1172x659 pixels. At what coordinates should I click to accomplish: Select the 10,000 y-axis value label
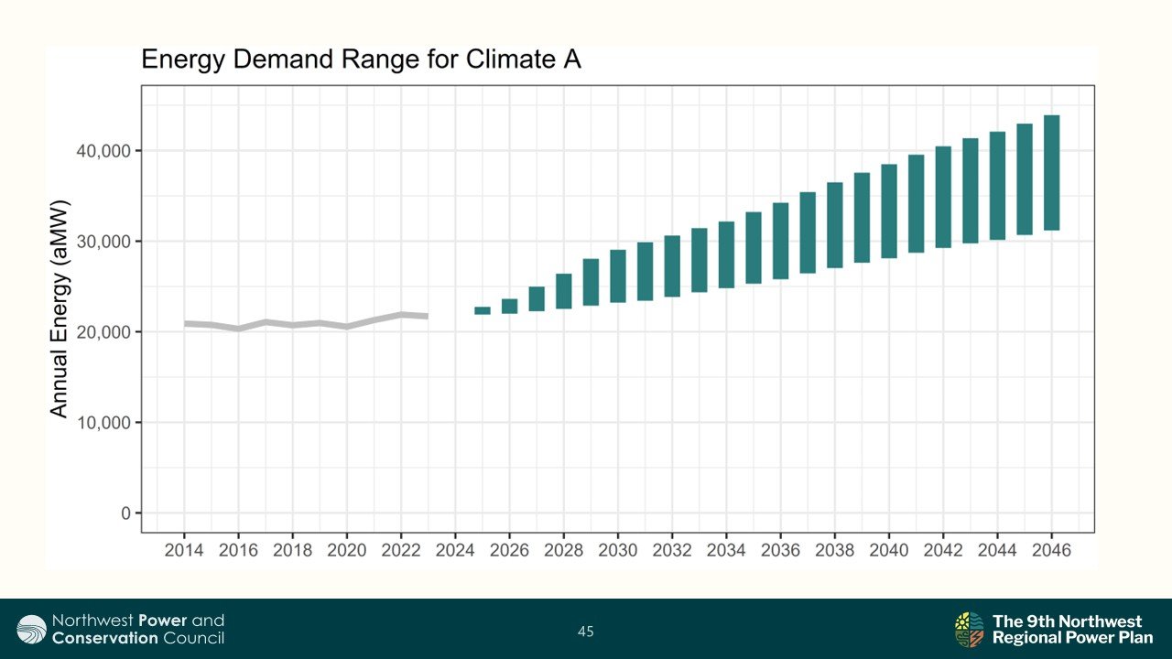[103, 422]
